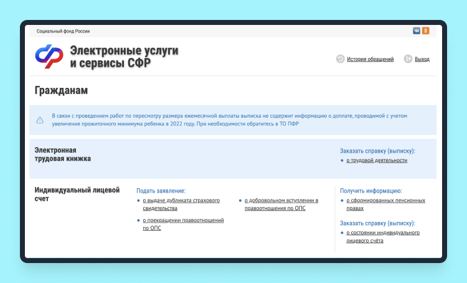Click the СФР logo
467x283 pixels.
(49, 56)
